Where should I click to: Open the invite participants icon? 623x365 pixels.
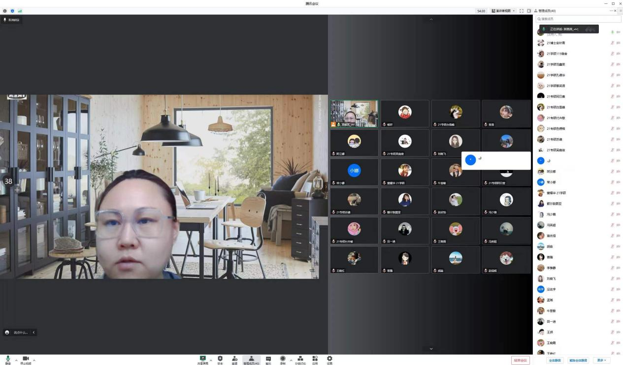pyautogui.click(x=235, y=360)
